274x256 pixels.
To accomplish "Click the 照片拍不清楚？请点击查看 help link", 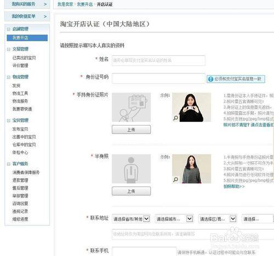I will [x=248, y=125].
